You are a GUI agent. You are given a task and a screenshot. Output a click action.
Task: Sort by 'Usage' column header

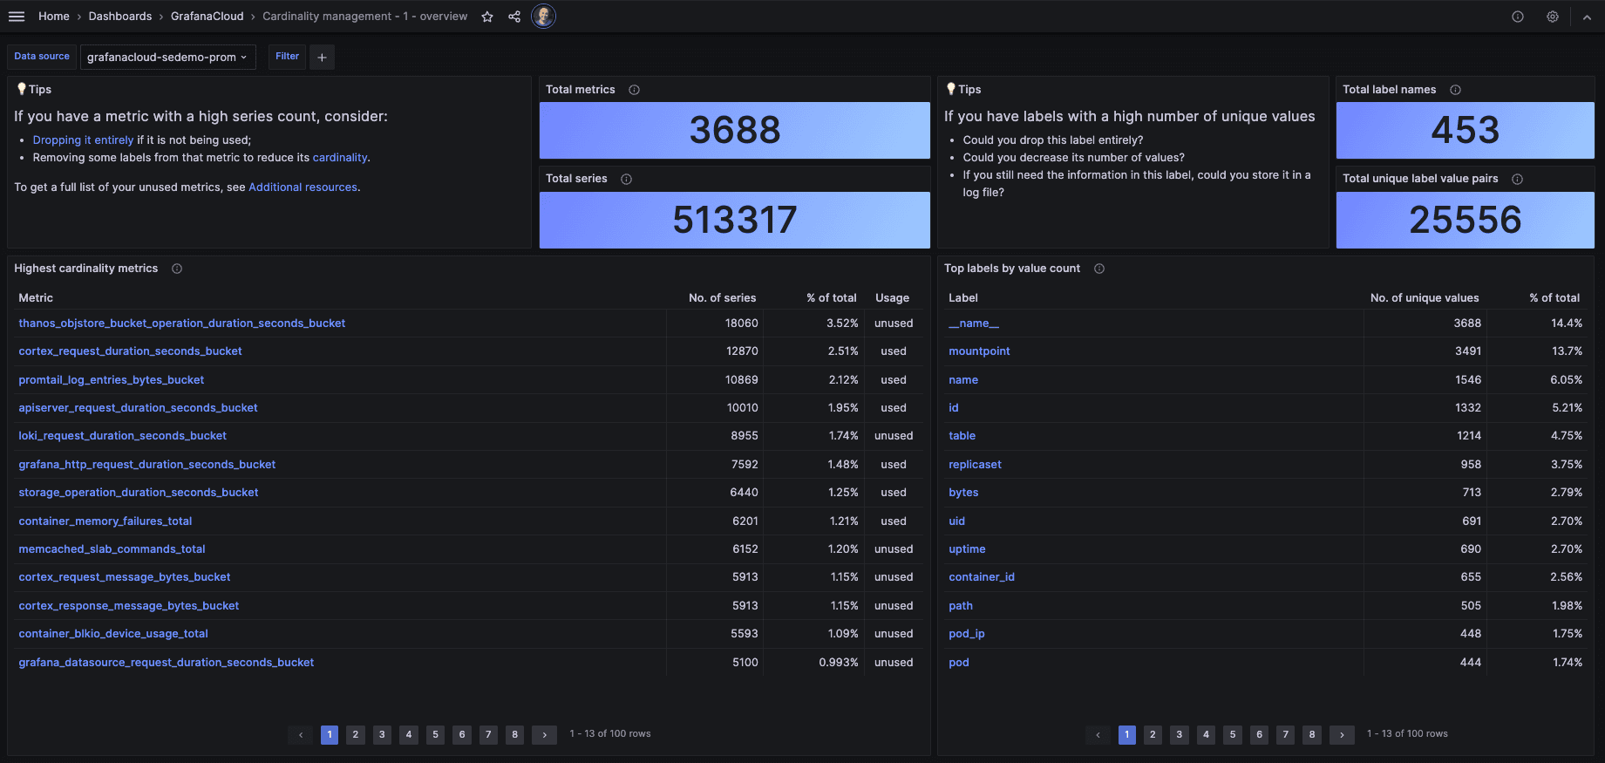[x=892, y=298]
